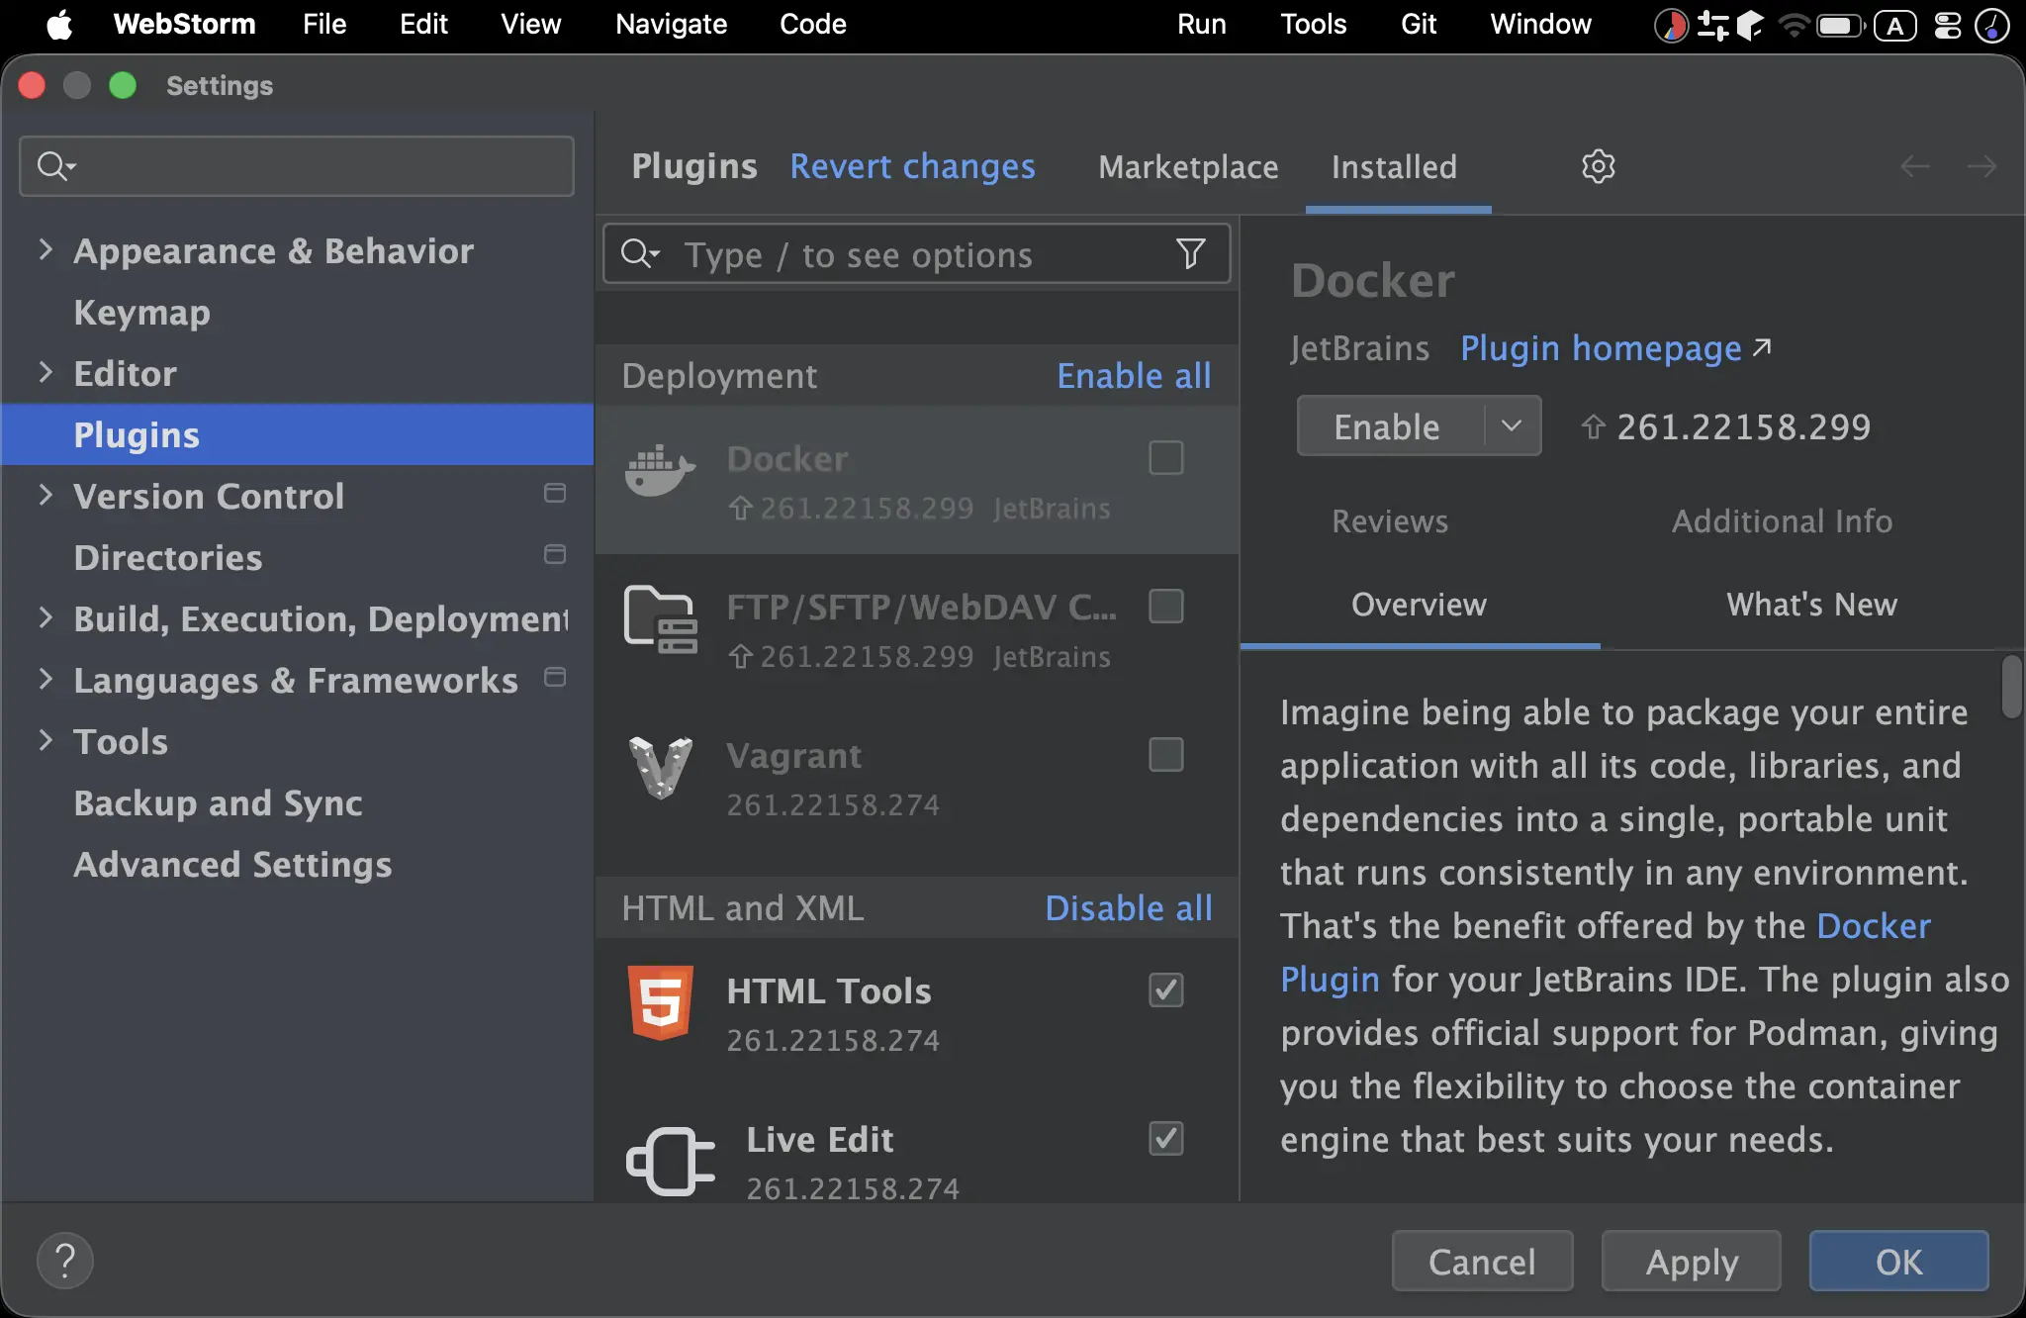Image resolution: width=2026 pixels, height=1318 pixels.
Task: Uncheck the HTML Tools plugin checkbox
Action: [x=1166, y=990]
